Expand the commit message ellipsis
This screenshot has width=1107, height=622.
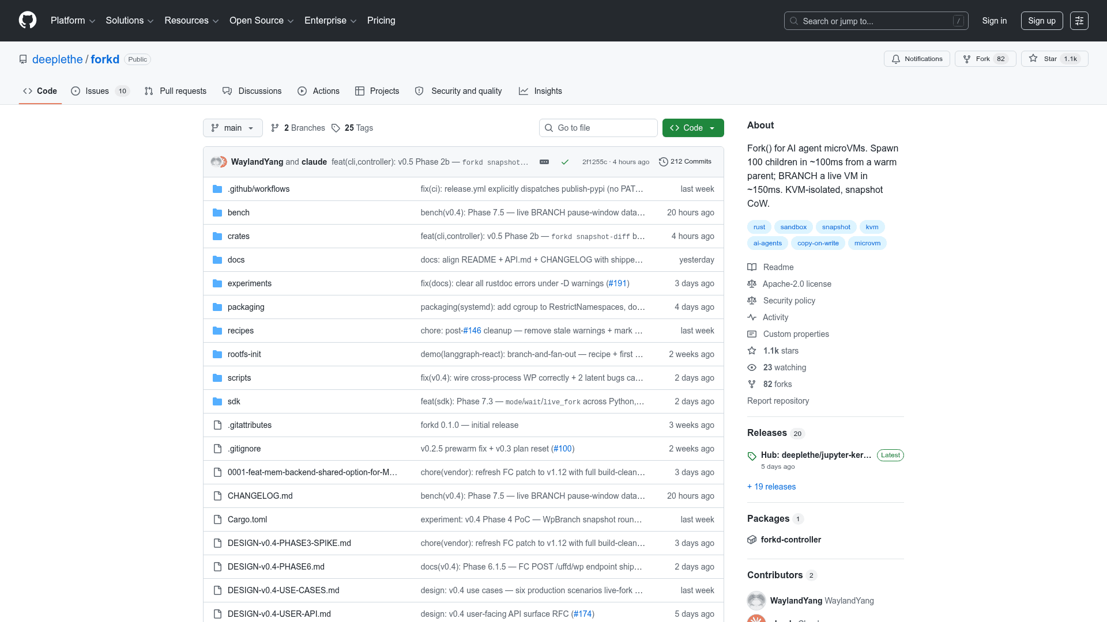544,162
